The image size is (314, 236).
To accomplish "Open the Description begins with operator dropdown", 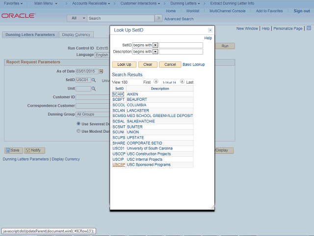I will (x=156, y=52).
